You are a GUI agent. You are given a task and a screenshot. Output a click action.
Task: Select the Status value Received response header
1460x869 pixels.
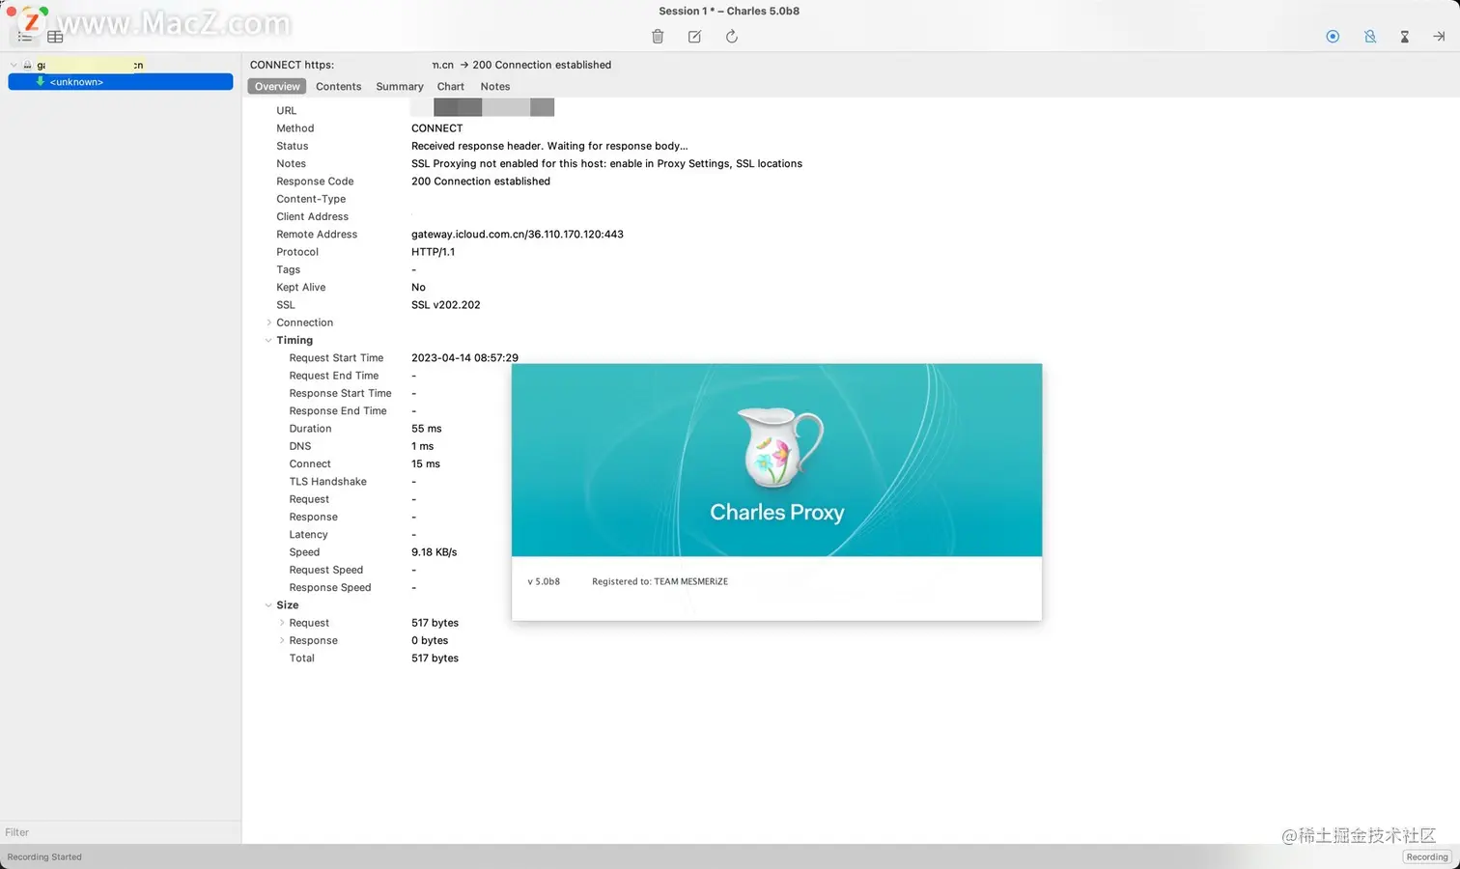pos(549,146)
